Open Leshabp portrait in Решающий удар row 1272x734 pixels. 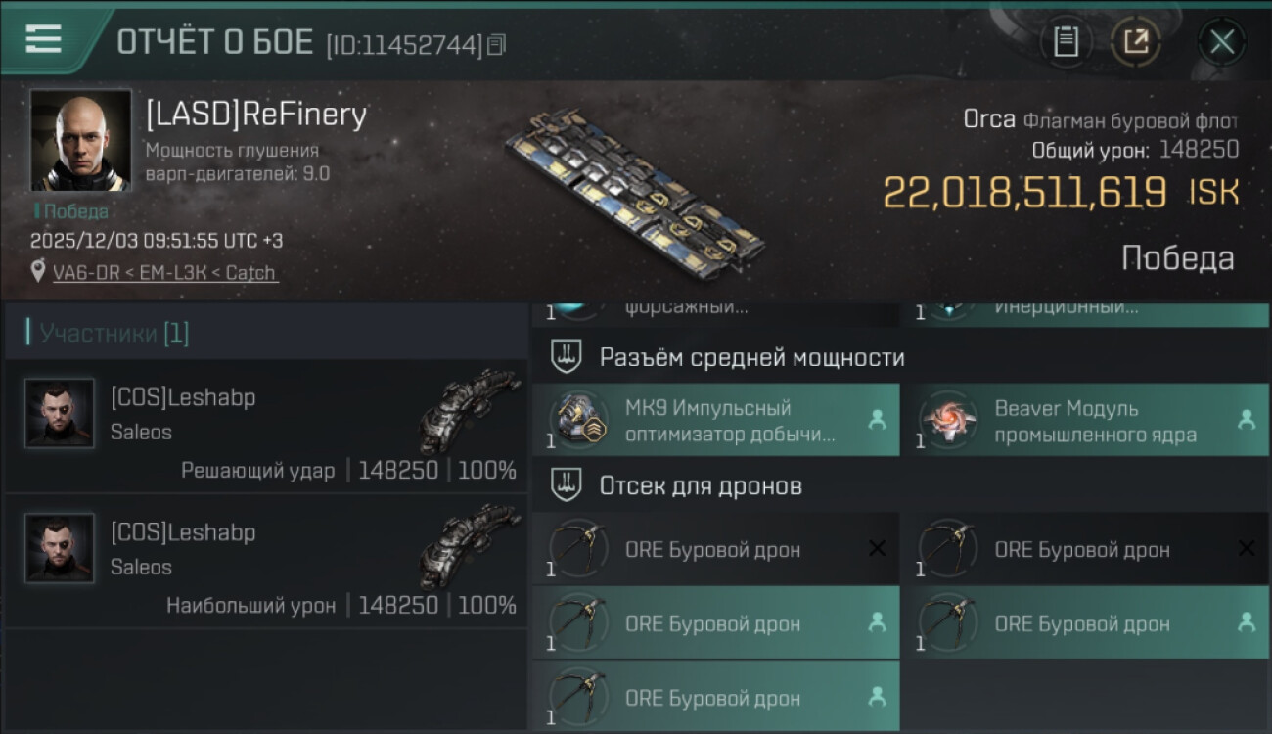[x=60, y=414]
